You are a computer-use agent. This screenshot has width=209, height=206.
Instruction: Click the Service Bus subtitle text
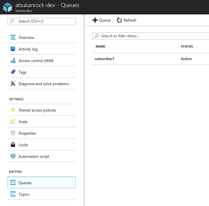(23, 11)
